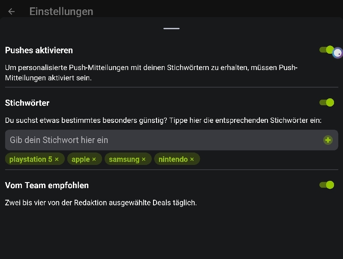The image size is (343, 259).
Task: Tap the Pushes aktivieren heading
Action: (x=39, y=50)
